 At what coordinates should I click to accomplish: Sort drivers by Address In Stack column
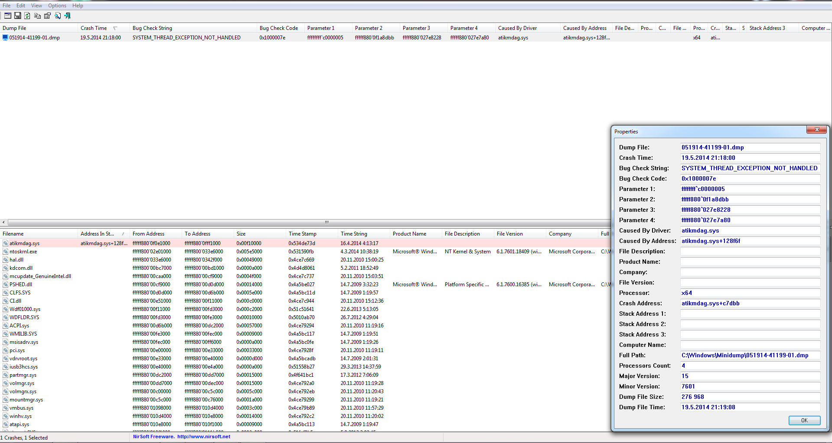(97, 234)
